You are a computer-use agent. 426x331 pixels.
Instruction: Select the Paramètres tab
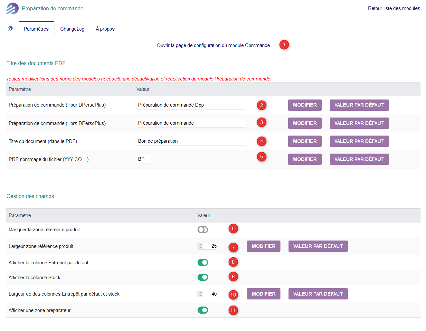point(36,29)
